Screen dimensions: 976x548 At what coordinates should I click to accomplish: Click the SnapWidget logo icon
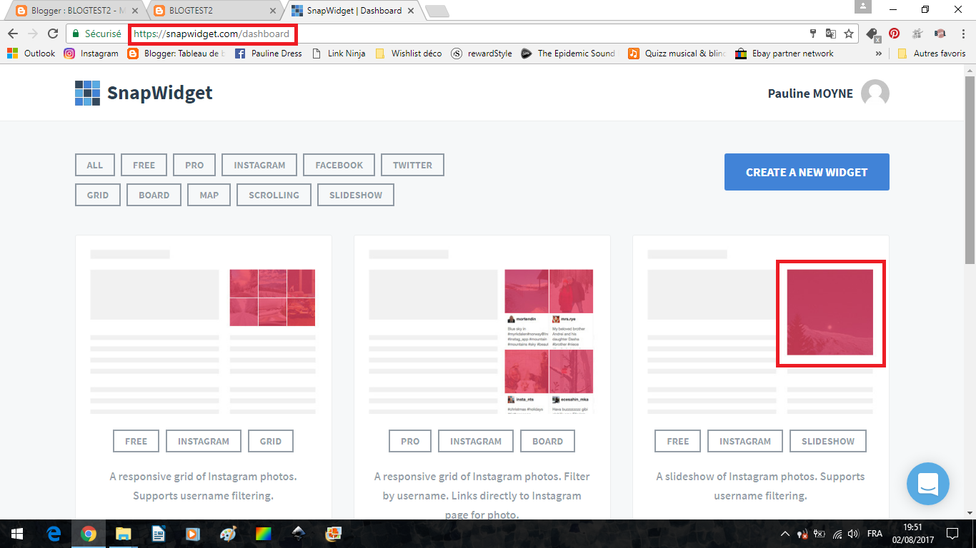pyautogui.click(x=87, y=93)
